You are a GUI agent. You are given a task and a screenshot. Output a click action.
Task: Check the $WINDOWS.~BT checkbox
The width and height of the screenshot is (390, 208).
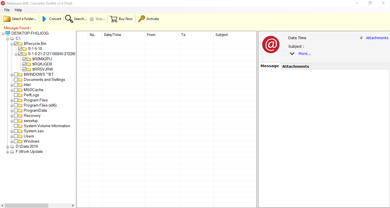16,74
